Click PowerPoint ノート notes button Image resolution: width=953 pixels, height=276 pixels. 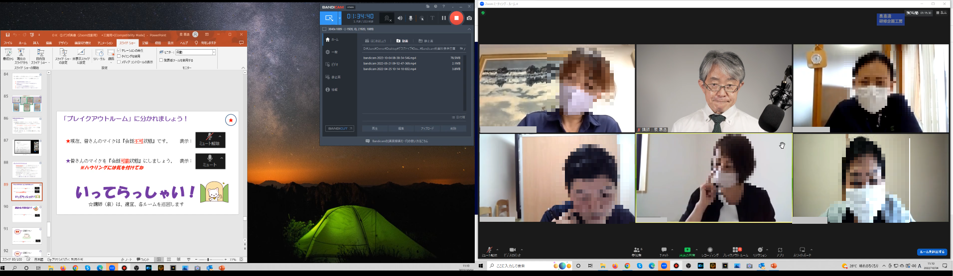click(127, 260)
